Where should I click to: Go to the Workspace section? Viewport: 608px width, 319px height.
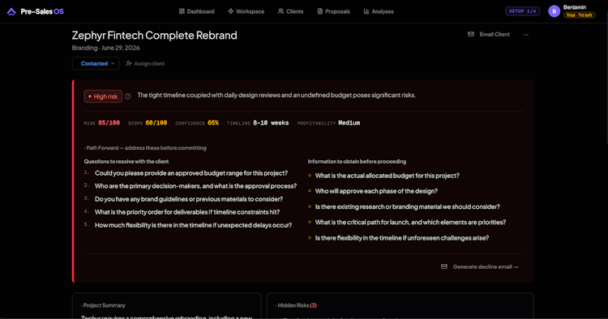246,11
